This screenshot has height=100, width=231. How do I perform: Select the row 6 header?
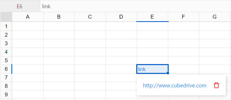pos(6,69)
